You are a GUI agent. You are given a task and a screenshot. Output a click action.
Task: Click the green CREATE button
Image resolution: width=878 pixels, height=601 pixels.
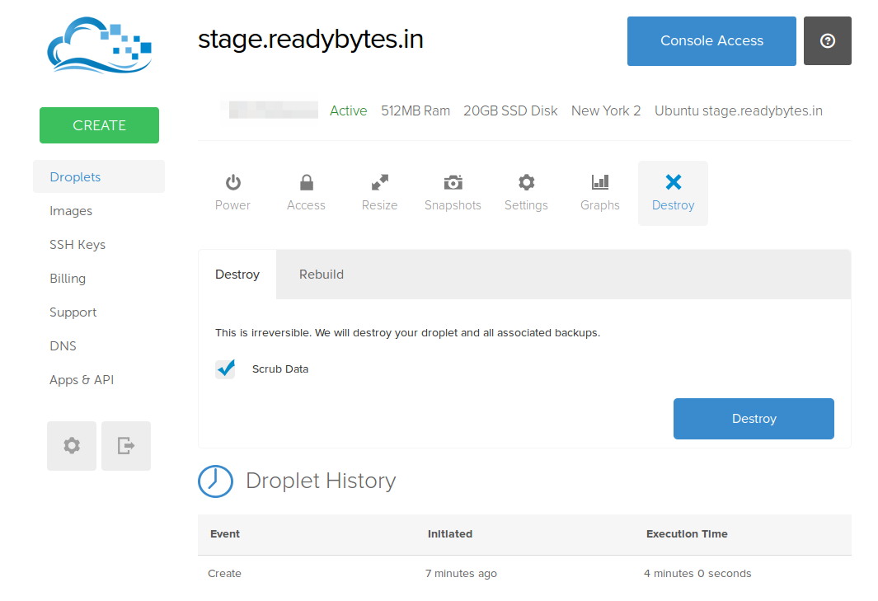[99, 125]
